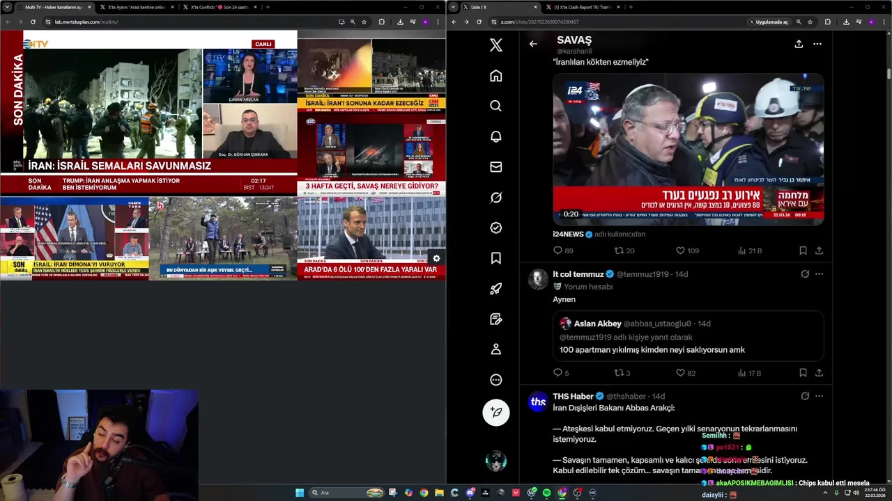This screenshot has width=892, height=501.
Task: Like the lt col temmuz post
Action: pyautogui.click(x=686, y=373)
